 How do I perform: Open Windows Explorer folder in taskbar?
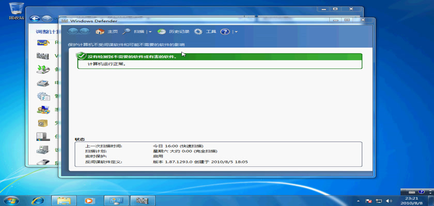point(64,200)
